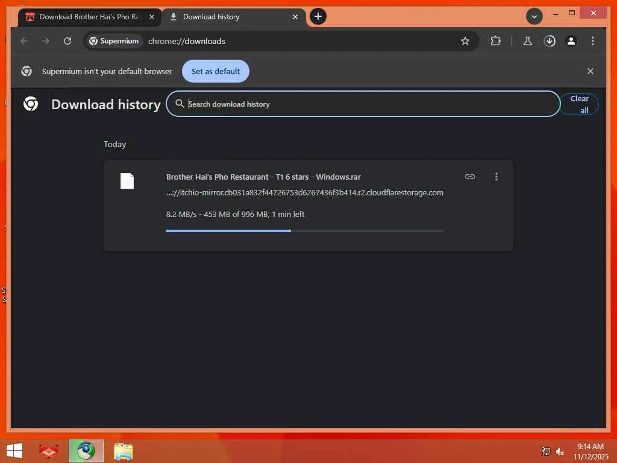Bookmark this page with the star icon

pyautogui.click(x=465, y=41)
